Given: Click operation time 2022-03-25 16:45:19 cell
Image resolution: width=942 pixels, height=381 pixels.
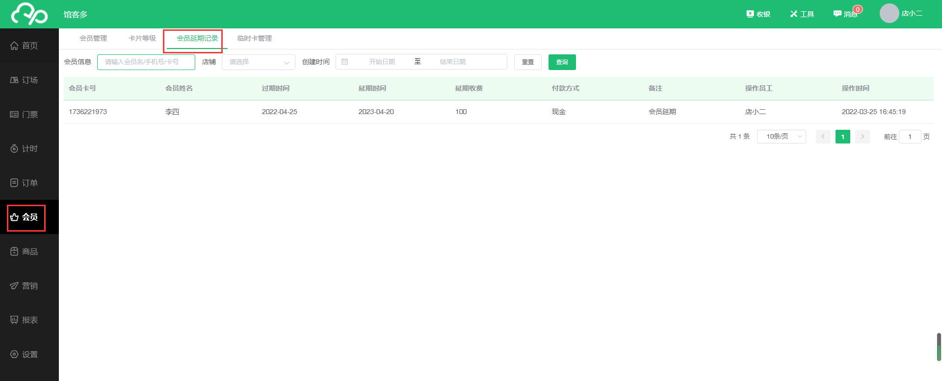Looking at the screenshot, I should tap(874, 112).
